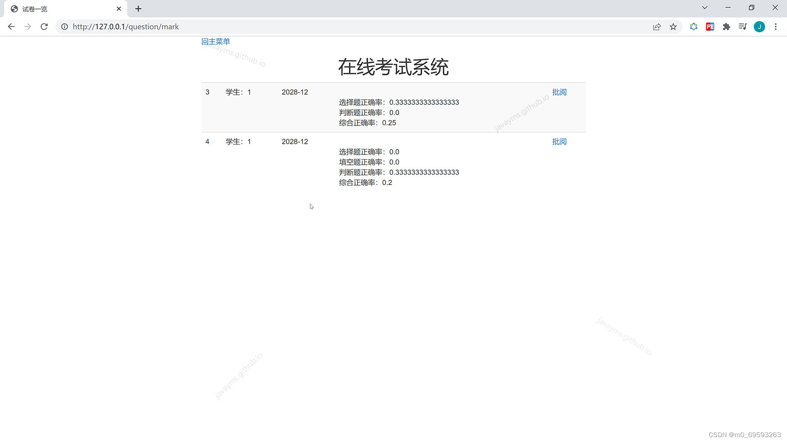787x442 pixels.
Task: Open the red FE extension icon
Action: pyautogui.click(x=710, y=27)
